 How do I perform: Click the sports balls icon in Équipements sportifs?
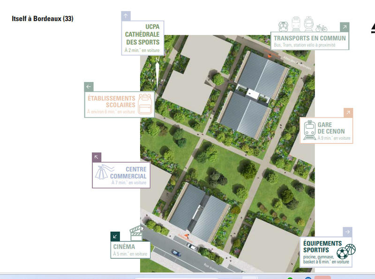(x=346, y=251)
